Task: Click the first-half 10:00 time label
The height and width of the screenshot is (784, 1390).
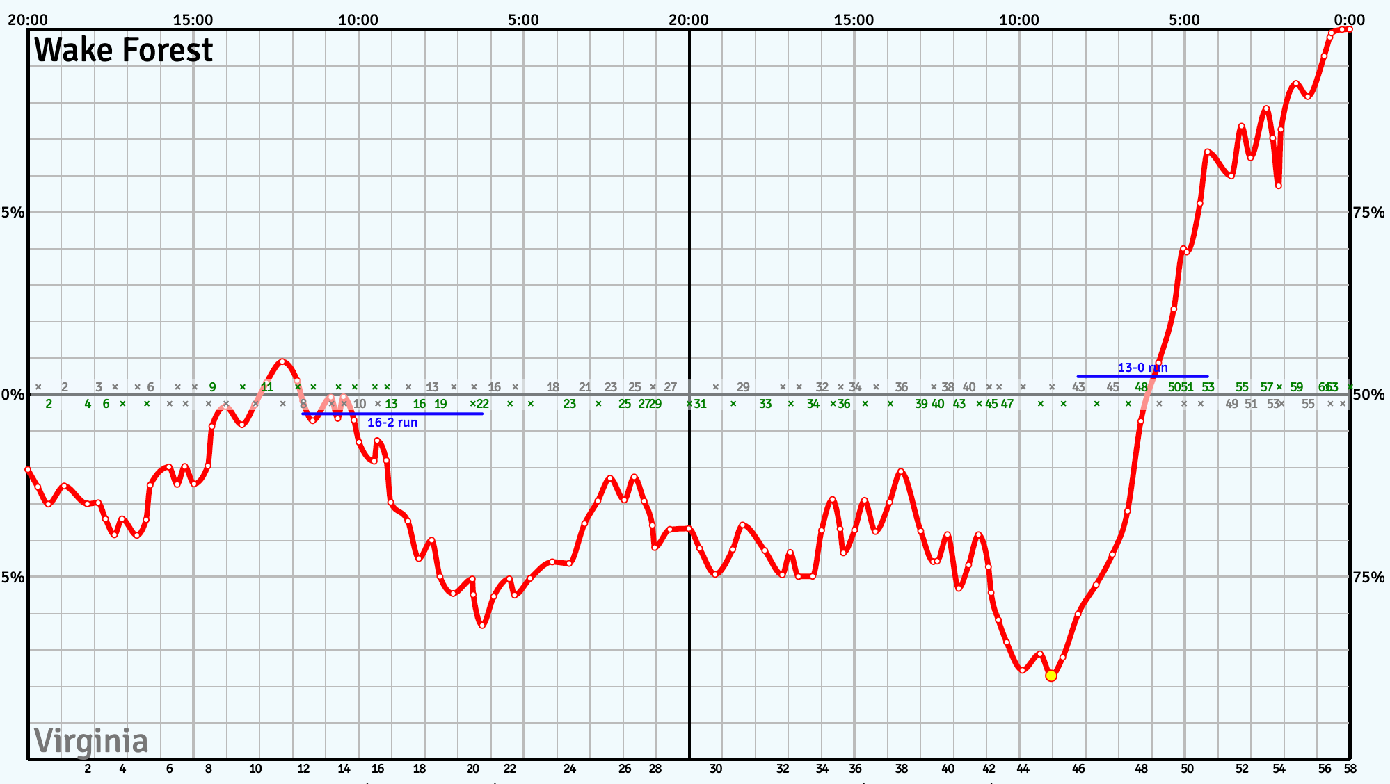Action: point(358,20)
